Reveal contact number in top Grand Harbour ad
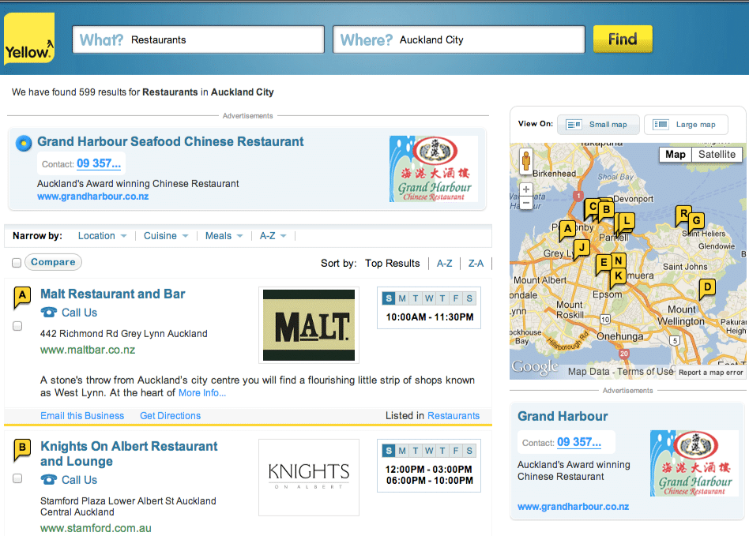The width and height of the screenshot is (749, 536). click(x=99, y=163)
